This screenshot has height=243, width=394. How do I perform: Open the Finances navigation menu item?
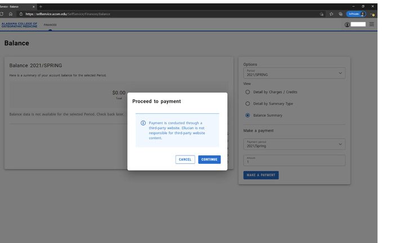tap(50, 25)
